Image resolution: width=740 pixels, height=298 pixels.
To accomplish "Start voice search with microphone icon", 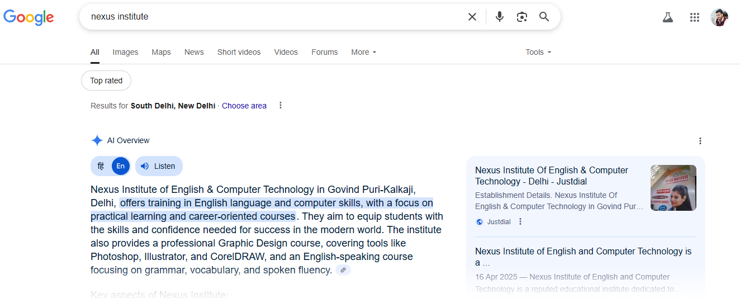I will (x=500, y=17).
